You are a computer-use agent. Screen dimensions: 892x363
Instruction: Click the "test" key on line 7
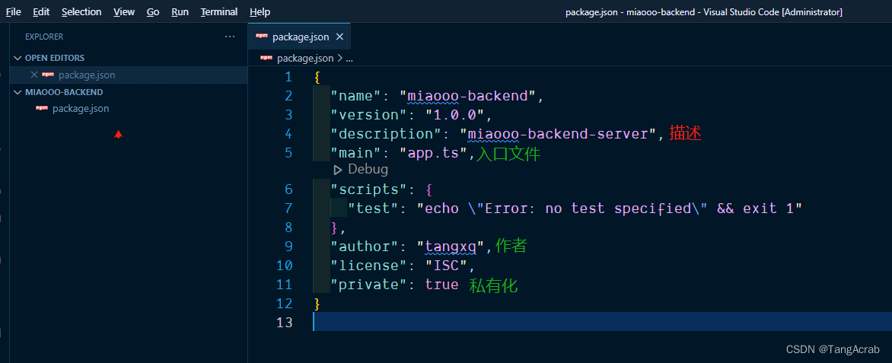[x=373, y=209]
